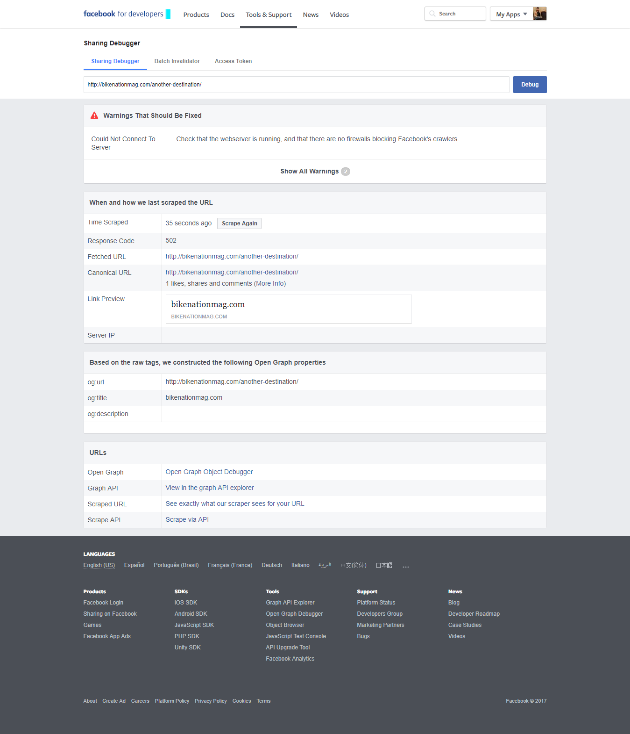Click the more languages ellipsis icon
The width and height of the screenshot is (630, 734).
click(x=405, y=567)
